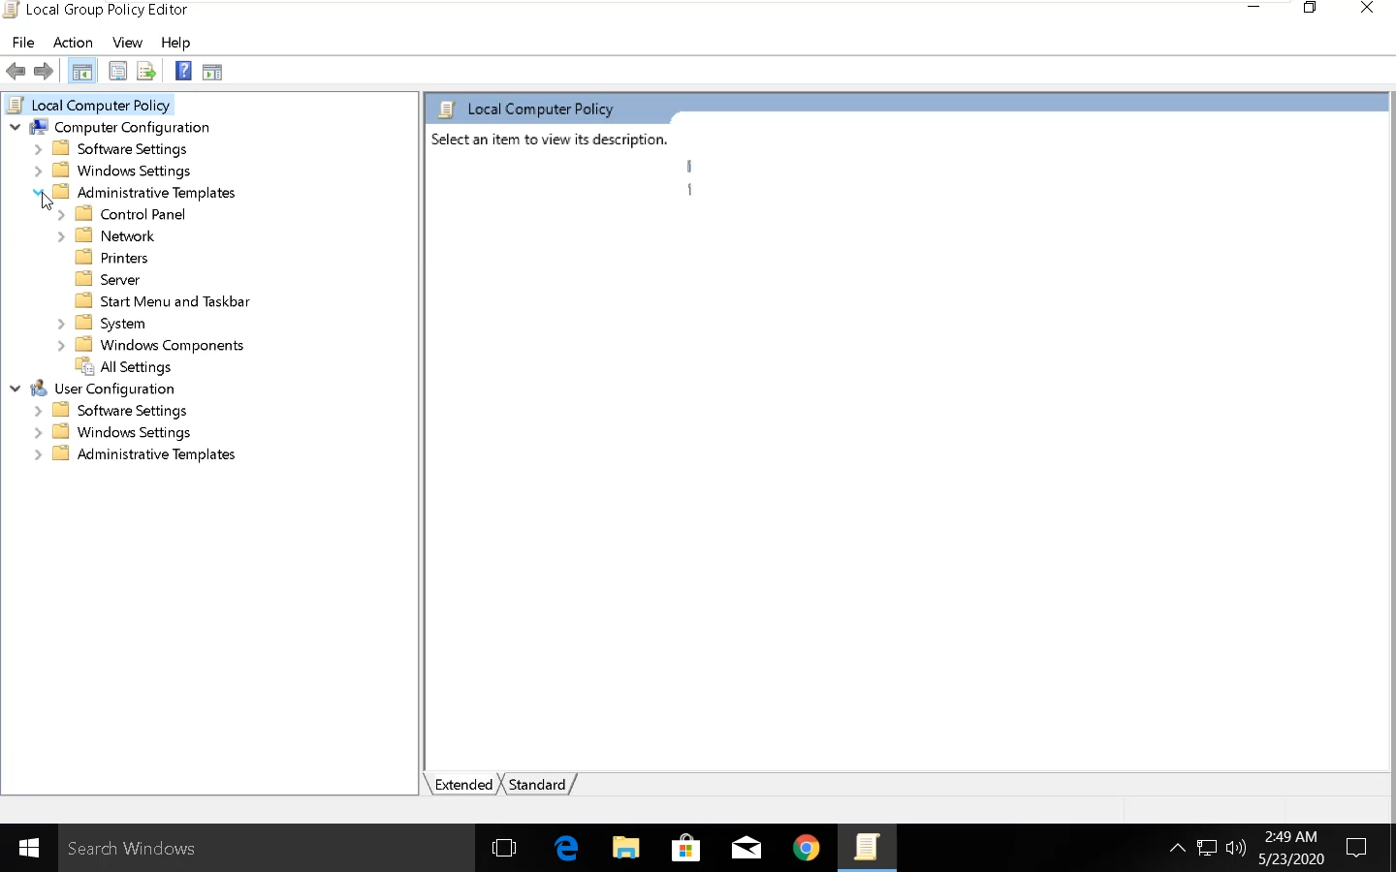Click the Back arrow toolbar icon

click(16, 71)
